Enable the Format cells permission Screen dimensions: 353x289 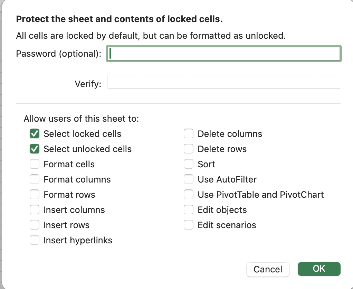click(x=35, y=164)
